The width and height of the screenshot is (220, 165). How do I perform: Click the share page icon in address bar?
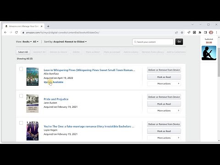(176, 33)
